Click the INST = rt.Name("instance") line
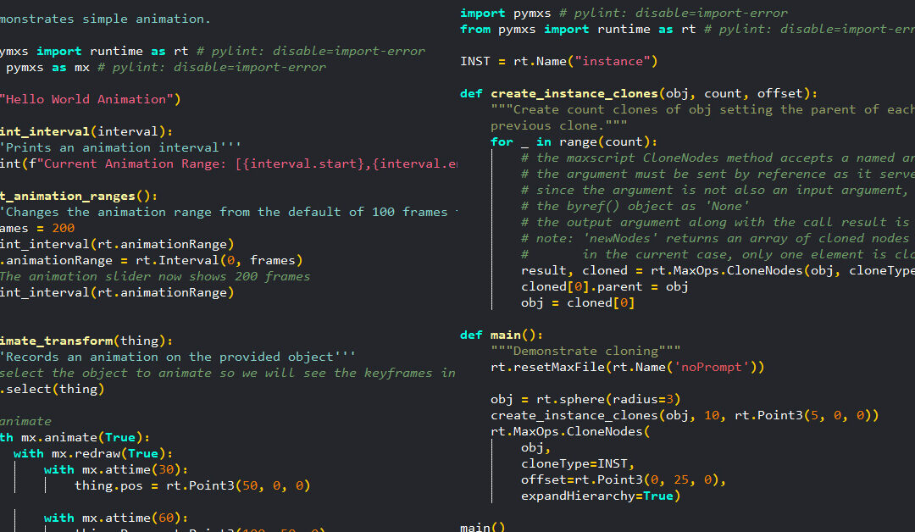Screen dimensions: 915x532 coord(558,61)
